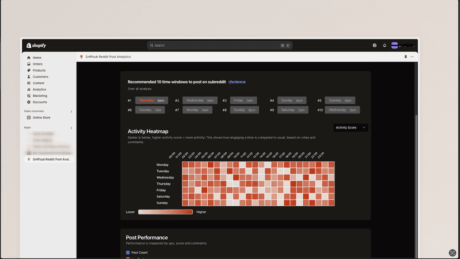Expand the Apps section chevron

[x=71, y=128]
